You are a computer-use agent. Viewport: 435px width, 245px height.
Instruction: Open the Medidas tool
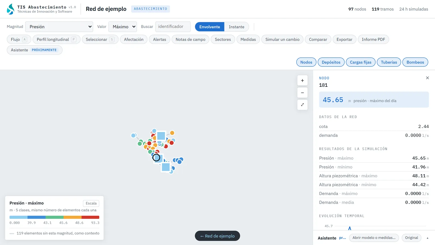tap(248, 39)
